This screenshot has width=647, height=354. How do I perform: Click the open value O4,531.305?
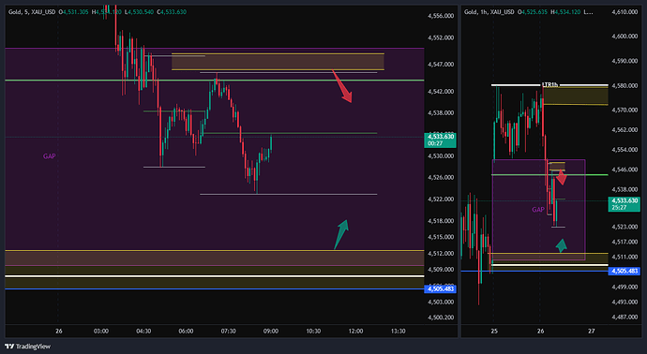[73, 12]
